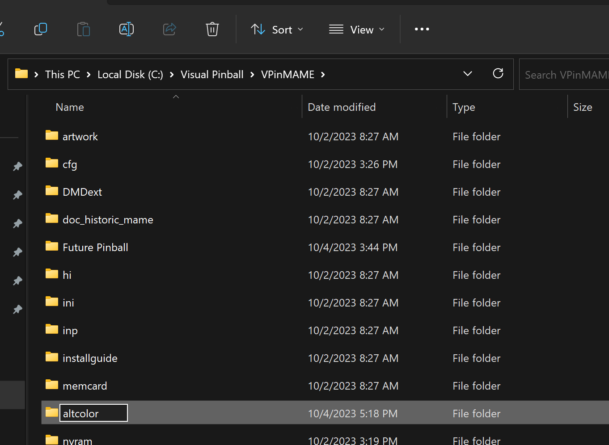Click the Paste icon in the toolbar
Screen dimensions: 609x445
(84, 29)
